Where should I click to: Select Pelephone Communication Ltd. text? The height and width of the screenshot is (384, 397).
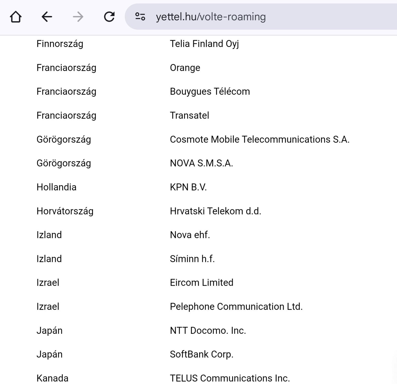click(x=236, y=307)
